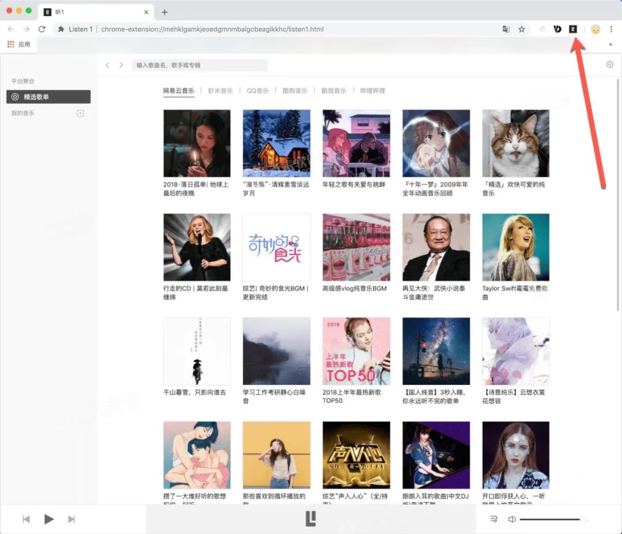Focus the song, artist or album search box

point(199,65)
